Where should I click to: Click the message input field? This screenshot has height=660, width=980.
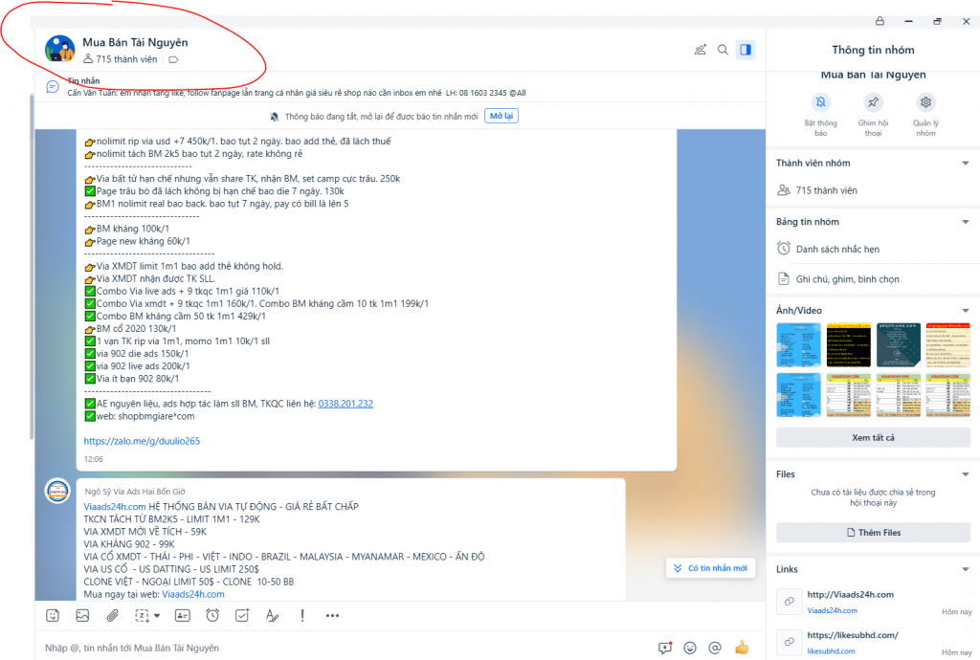[335, 648]
